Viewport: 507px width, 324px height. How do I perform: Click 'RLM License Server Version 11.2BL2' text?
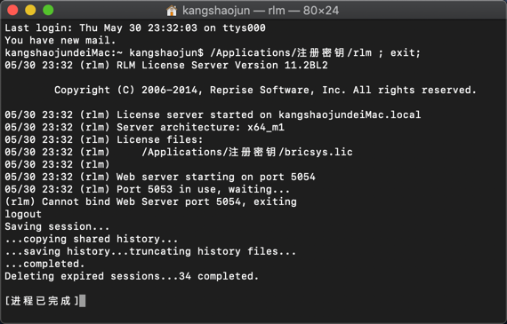tap(222, 65)
